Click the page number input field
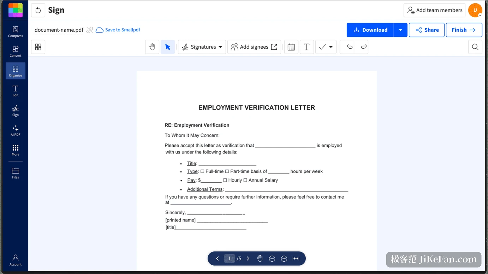Viewport: 488px width, 274px height. (229, 258)
